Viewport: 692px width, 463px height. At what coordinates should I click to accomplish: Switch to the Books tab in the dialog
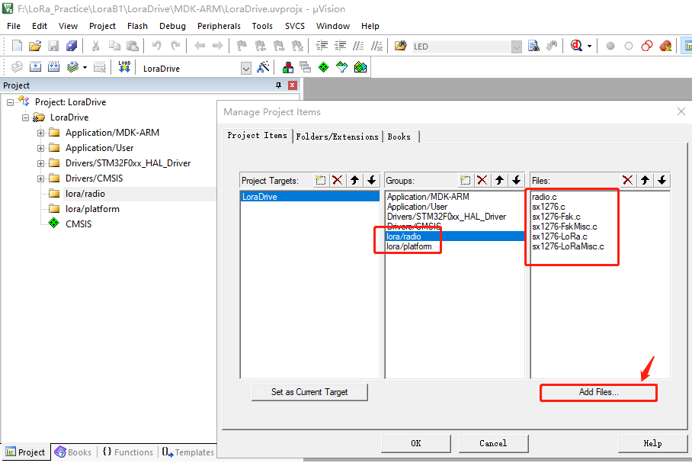click(399, 137)
